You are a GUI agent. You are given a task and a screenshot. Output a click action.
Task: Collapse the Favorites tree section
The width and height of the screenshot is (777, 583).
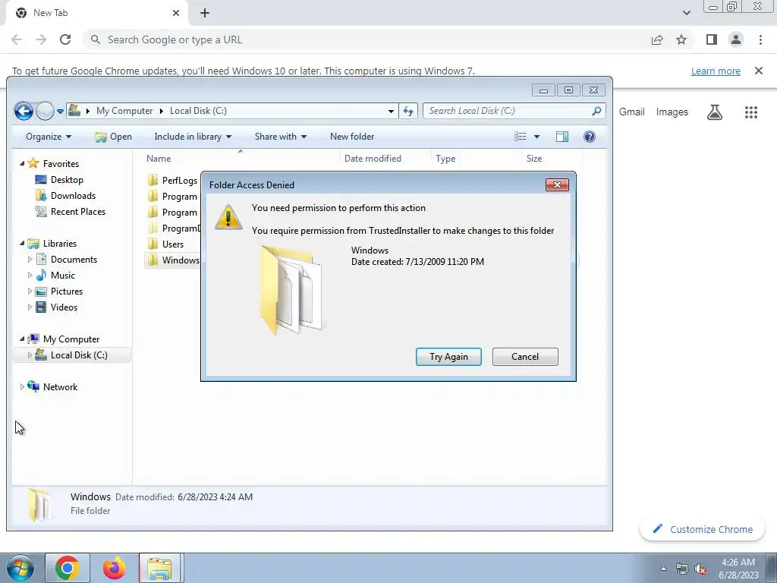(22, 164)
